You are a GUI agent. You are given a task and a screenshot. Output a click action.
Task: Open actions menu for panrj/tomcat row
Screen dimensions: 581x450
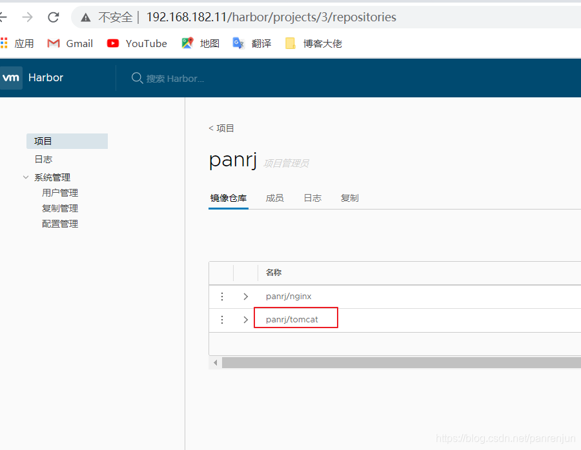pyautogui.click(x=222, y=320)
